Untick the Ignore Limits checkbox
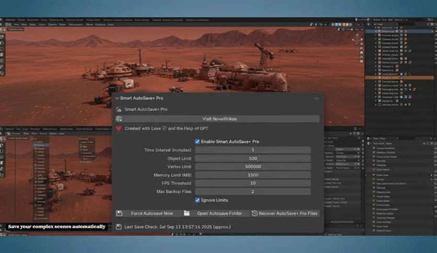 coord(197,200)
